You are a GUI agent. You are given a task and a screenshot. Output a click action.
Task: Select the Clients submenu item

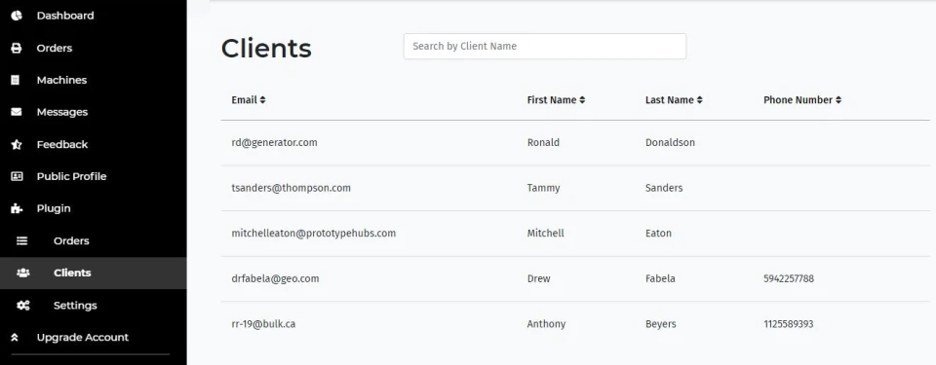(94, 274)
